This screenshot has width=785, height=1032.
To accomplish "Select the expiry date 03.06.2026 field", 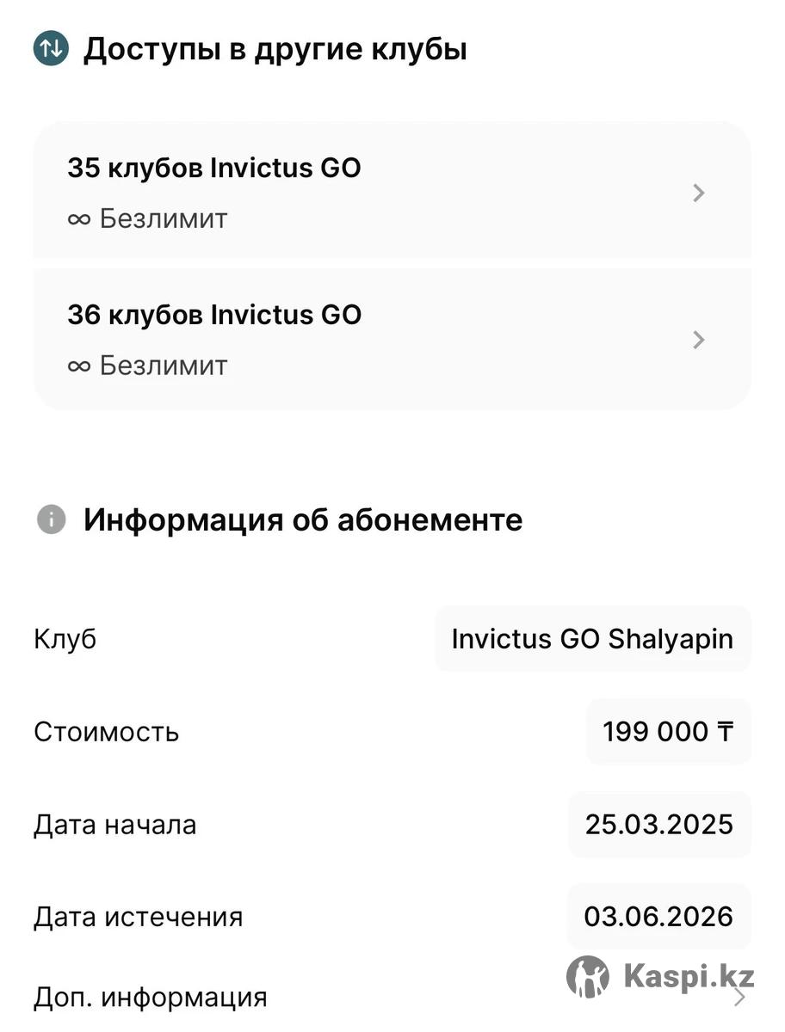I will coord(658,916).
